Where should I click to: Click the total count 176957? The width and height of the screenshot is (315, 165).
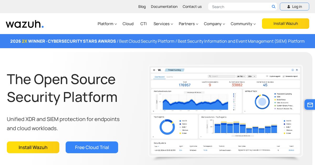(x=185, y=85)
